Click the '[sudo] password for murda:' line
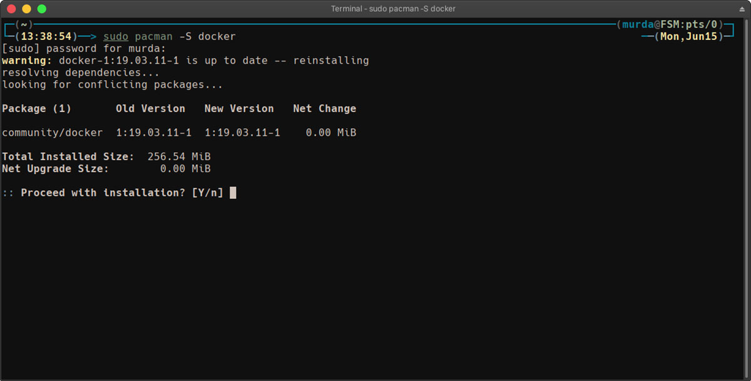Viewport: 751px width, 381px height. [x=84, y=49]
